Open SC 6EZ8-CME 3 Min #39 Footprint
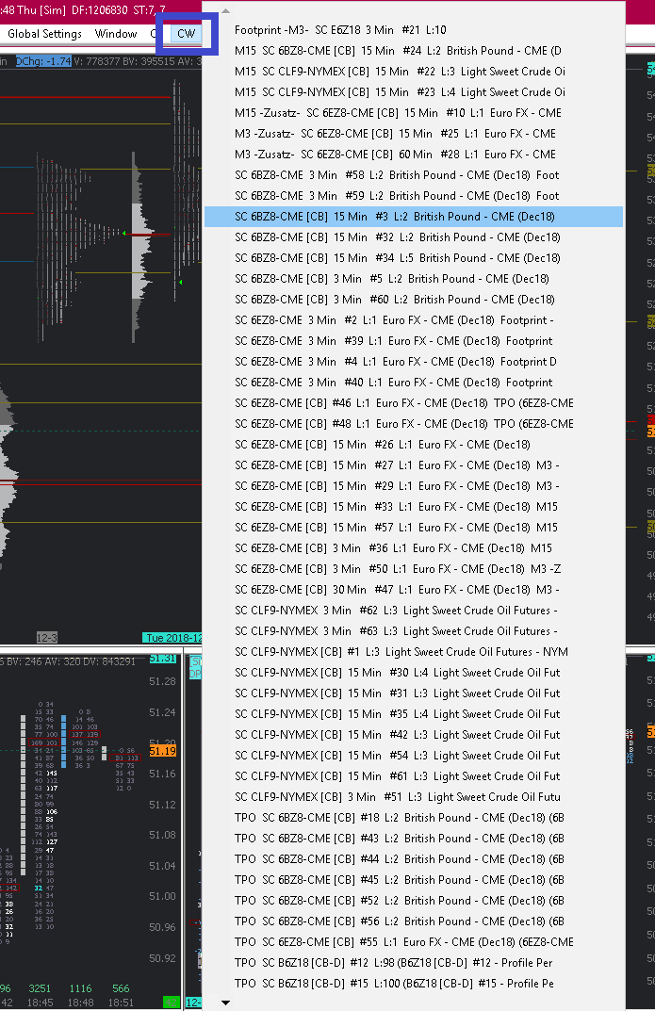Screen dimensions: 655x1011 coord(414,340)
